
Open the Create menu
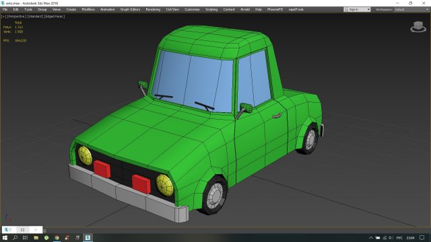coord(71,9)
